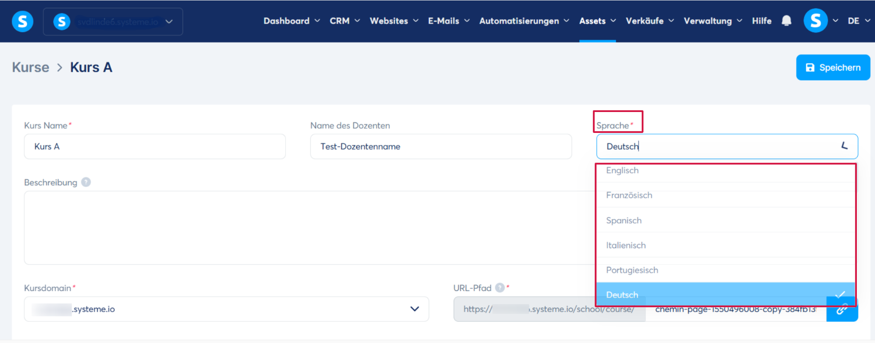Expand the Verkäufe menu
Screen dimensions: 875x343
point(650,21)
